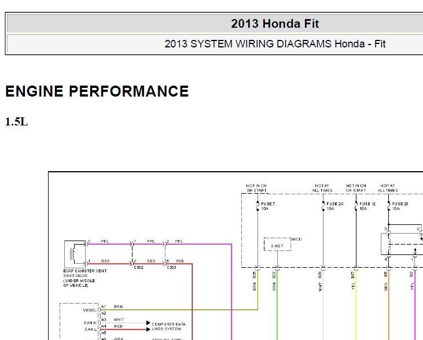Click the 'BRN' label on A1 wire
This screenshot has height=340, width=423.
pos(119,306)
